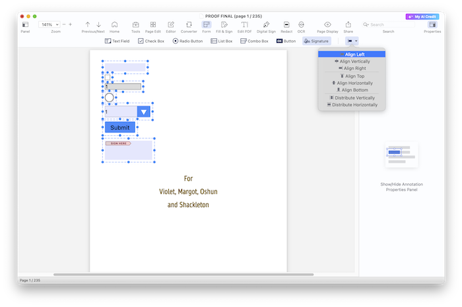The image size is (462, 307).
Task: Activate the Edit PDF tool
Action: point(245,24)
